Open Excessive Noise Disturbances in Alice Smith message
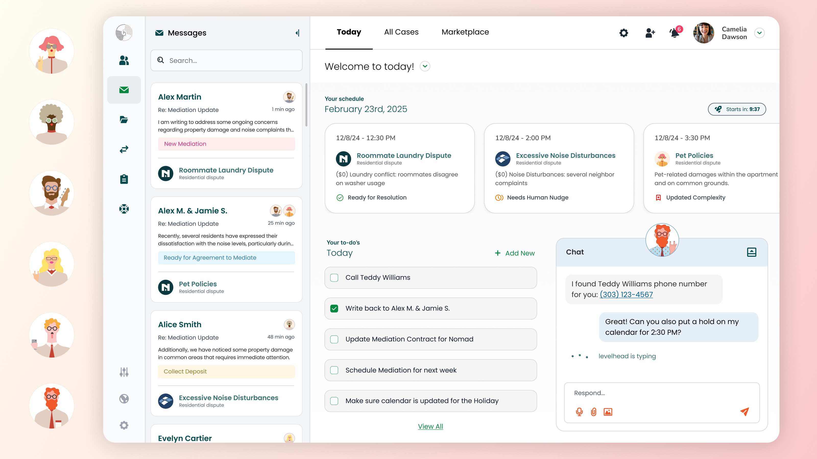The width and height of the screenshot is (817, 459). pyautogui.click(x=228, y=398)
